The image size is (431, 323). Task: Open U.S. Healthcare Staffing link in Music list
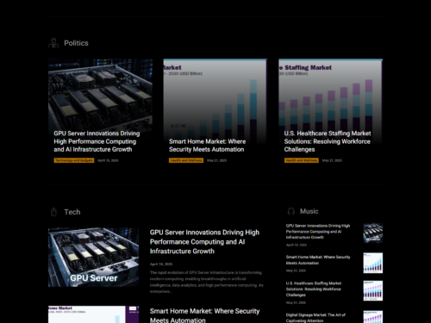click(313, 289)
